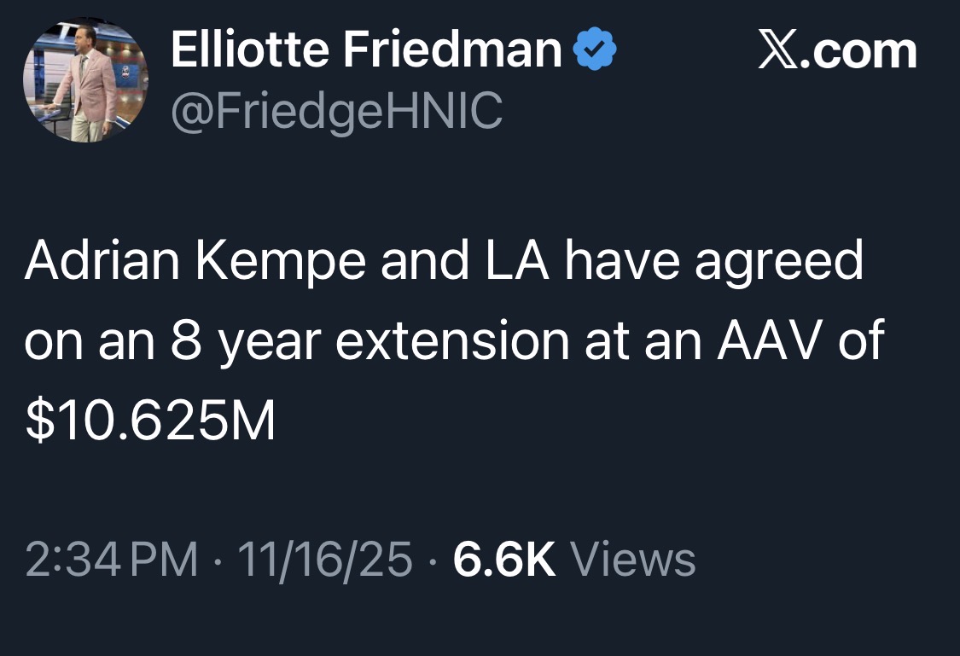Click the word "Elliotte" in the header

[250, 51]
